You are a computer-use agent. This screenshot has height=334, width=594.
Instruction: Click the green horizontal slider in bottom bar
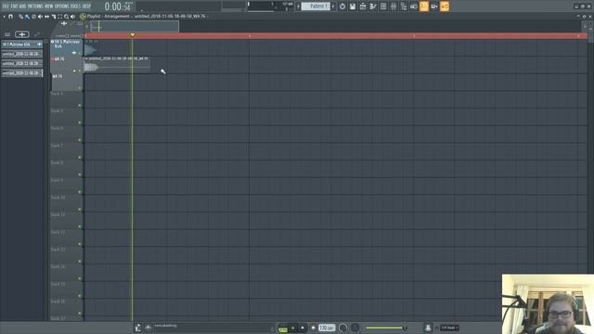(386, 328)
